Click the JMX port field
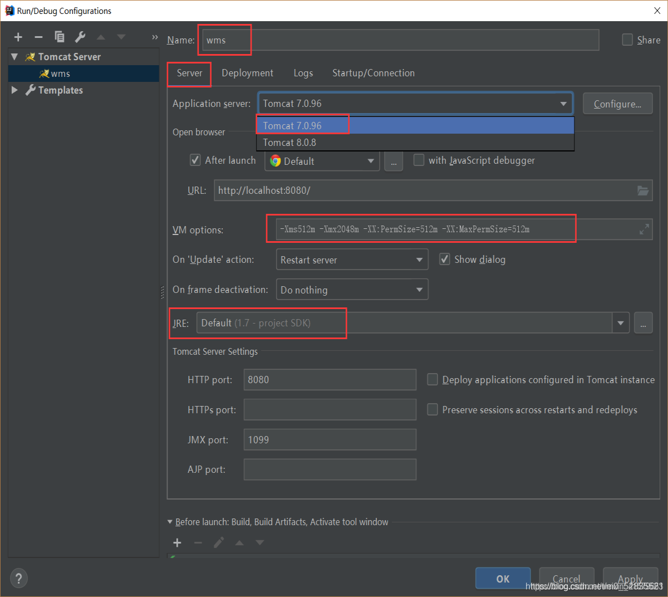This screenshot has height=597, width=668. 330,440
